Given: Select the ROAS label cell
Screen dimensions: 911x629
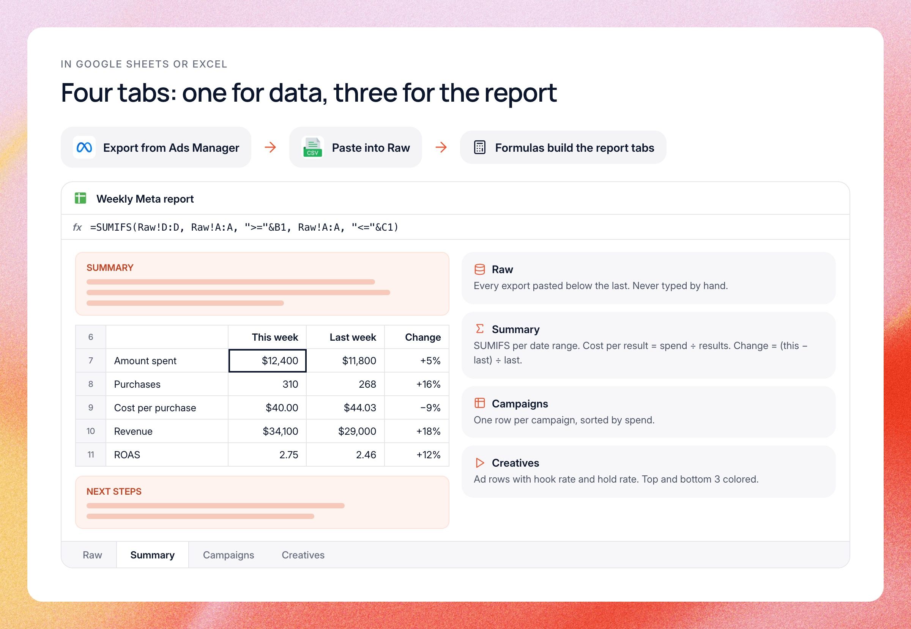Looking at the screenshot, I should 167,455.
